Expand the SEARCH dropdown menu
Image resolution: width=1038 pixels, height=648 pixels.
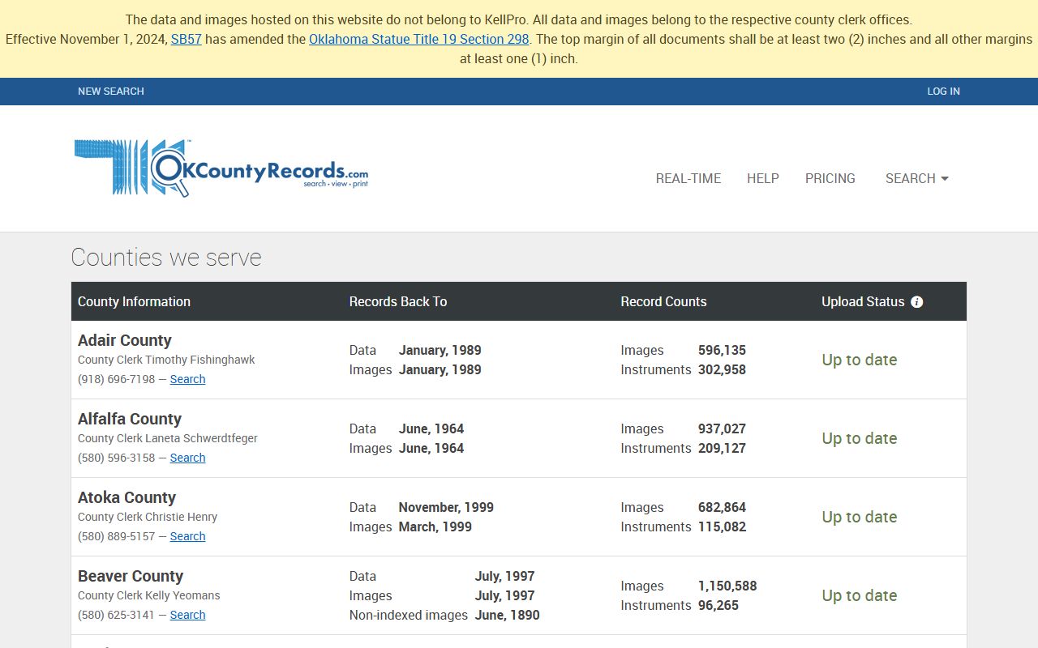(917, 178)
